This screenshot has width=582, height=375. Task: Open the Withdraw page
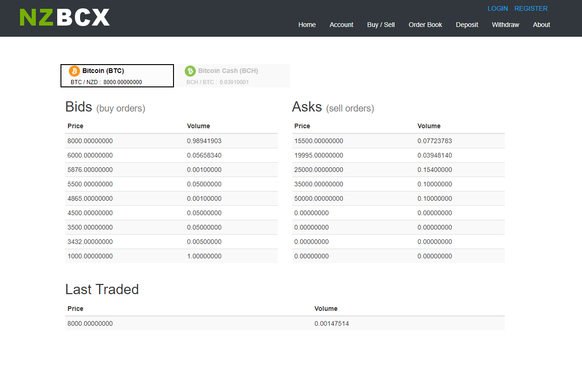tap(505, 25)
